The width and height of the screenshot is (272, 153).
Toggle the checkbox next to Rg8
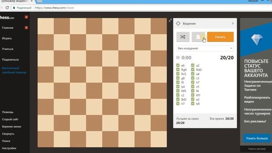pos(178,70)
